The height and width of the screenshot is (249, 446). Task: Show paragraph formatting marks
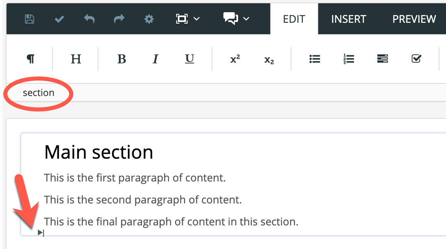tap(30, 59)
